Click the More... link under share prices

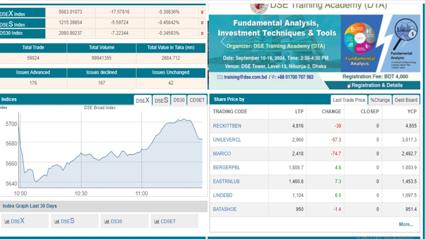pyautogui.click(x=406, y=224)
